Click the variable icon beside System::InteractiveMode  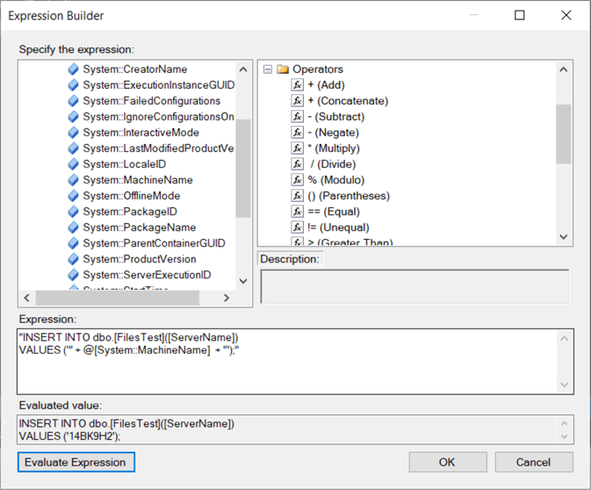73,133
